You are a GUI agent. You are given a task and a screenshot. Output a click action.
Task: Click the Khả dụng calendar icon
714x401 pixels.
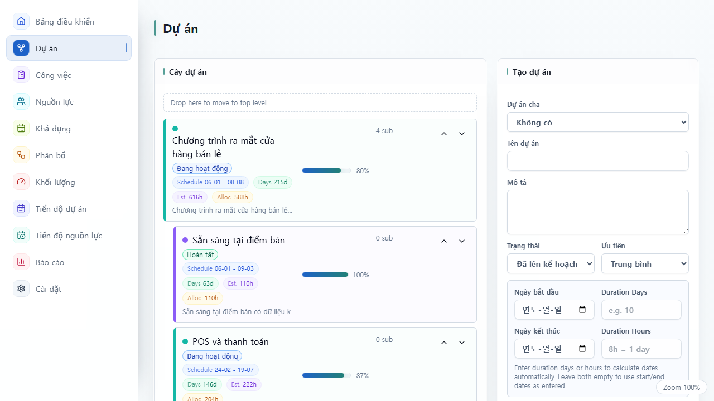click(x=21, y=129)
